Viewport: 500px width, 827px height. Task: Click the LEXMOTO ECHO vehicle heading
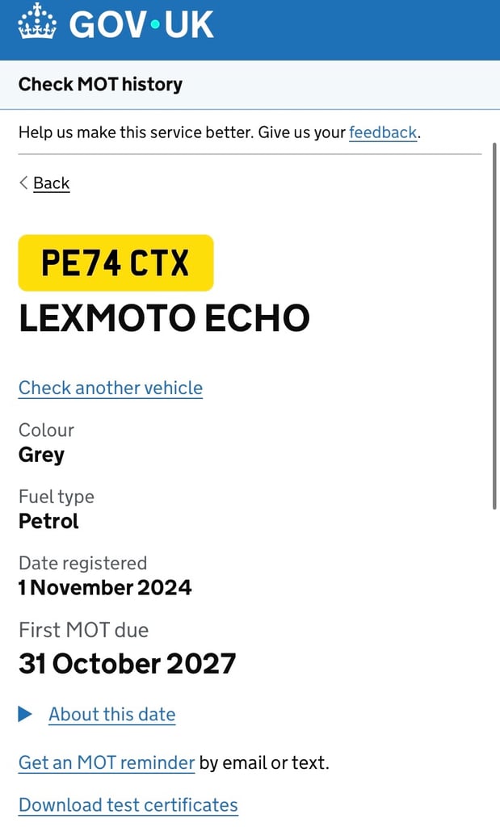point(164,319)
